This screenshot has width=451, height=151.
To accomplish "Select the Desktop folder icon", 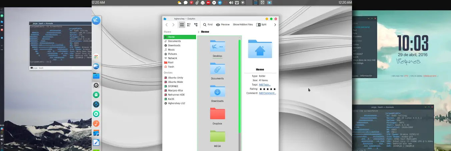I will click(217, 46).
